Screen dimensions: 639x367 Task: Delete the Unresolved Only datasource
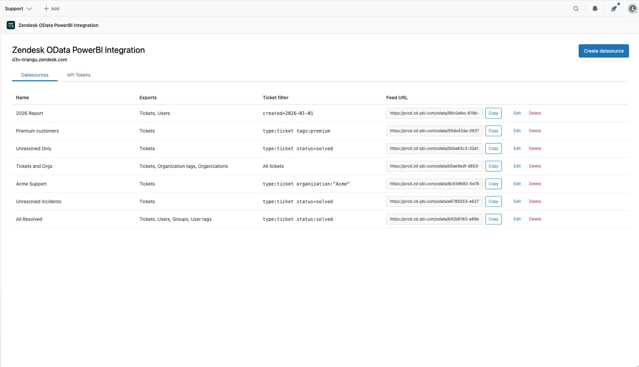click(x=535, y=149)
